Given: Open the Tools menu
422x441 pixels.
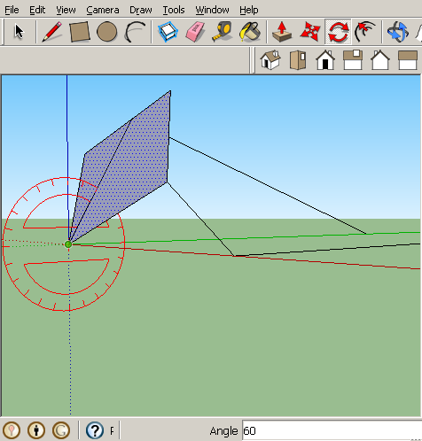Looking at the screenshot, I should point(174,10).
